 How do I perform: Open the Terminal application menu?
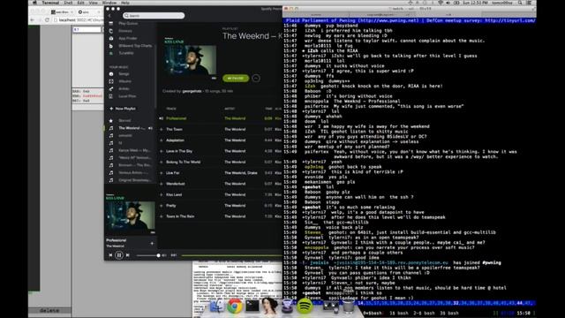50,3
